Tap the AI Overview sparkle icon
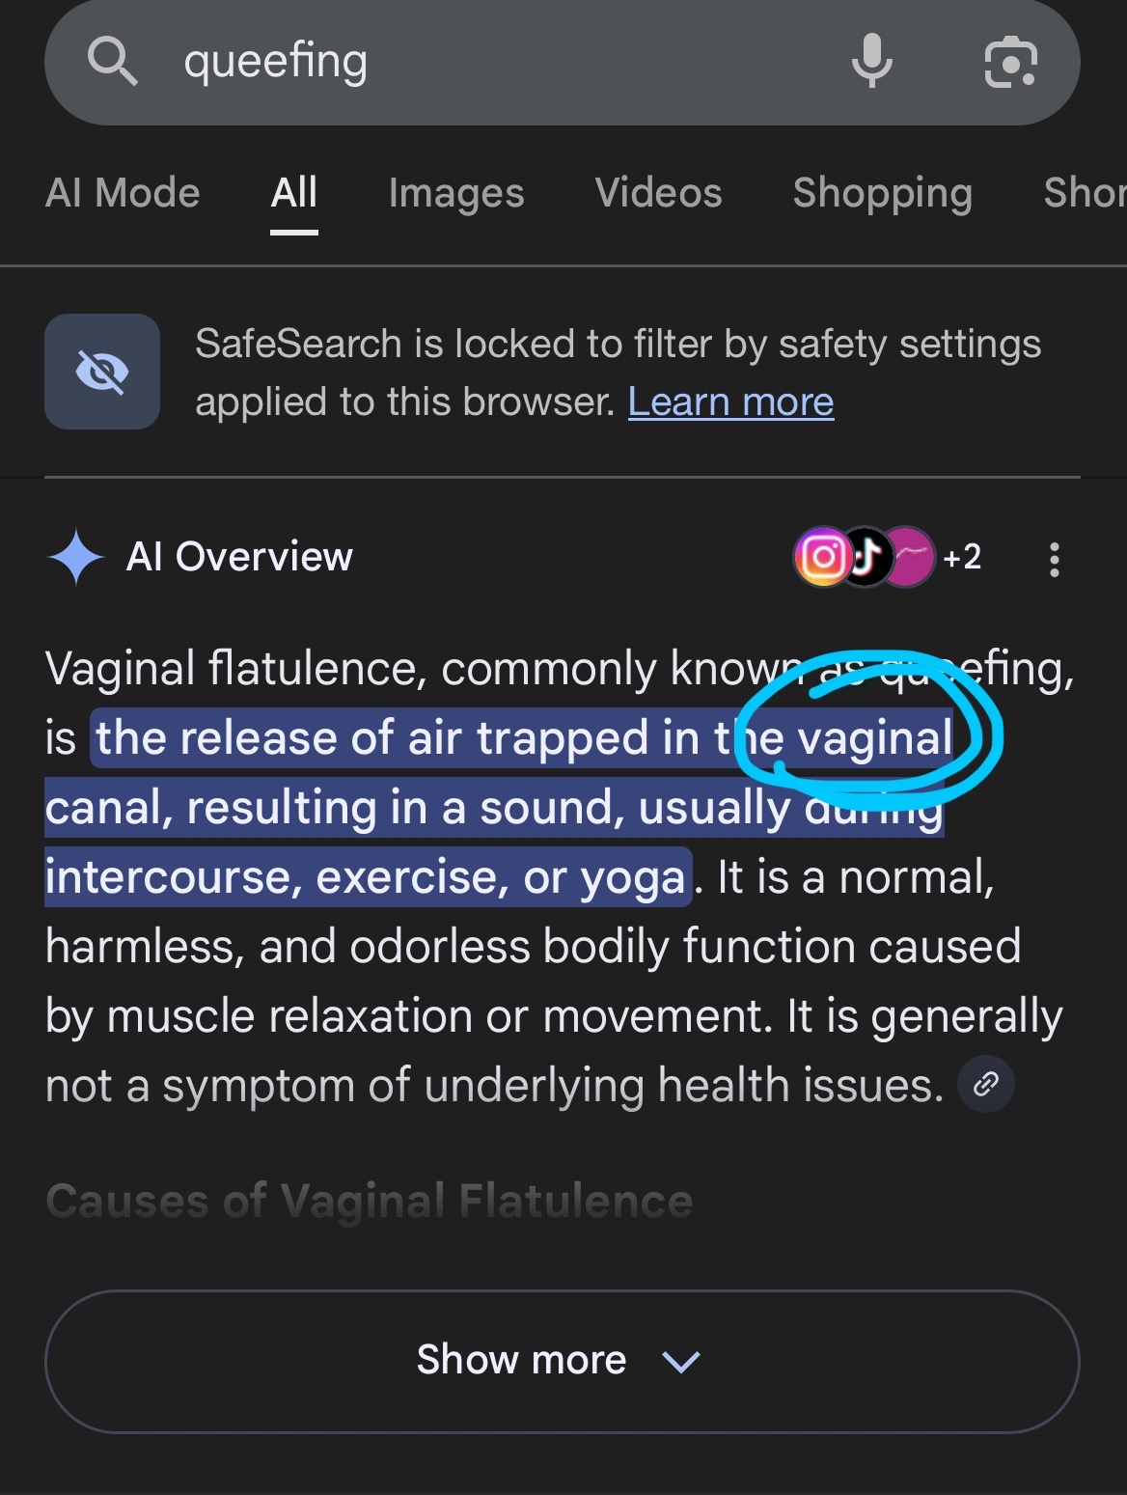The height and width of the screenshot is (1495, 1127). tap(75, 557)
